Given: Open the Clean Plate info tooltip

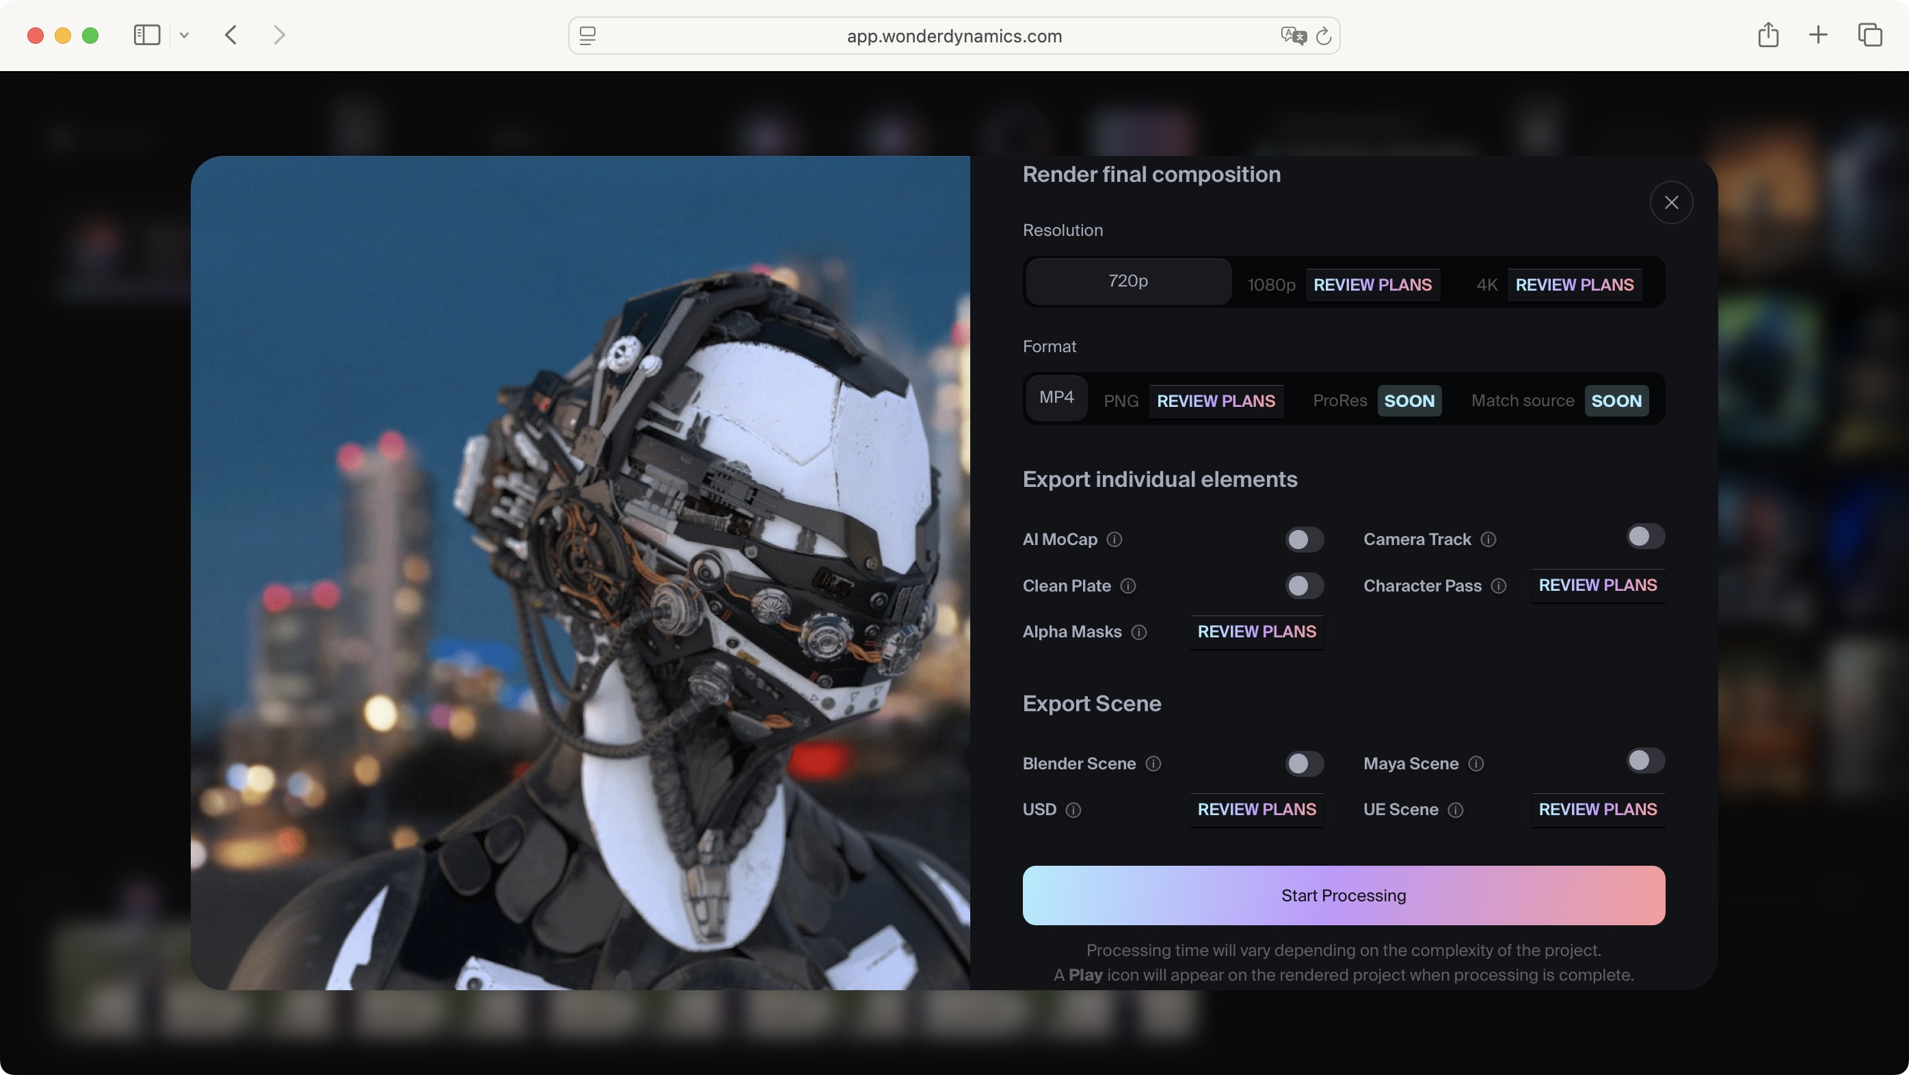Looking at the screenshot, I should (x=1128, y=587).
